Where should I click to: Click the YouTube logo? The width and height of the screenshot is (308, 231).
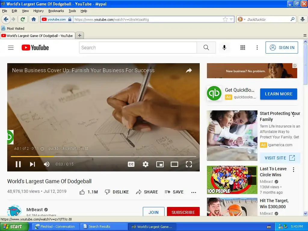35,48
